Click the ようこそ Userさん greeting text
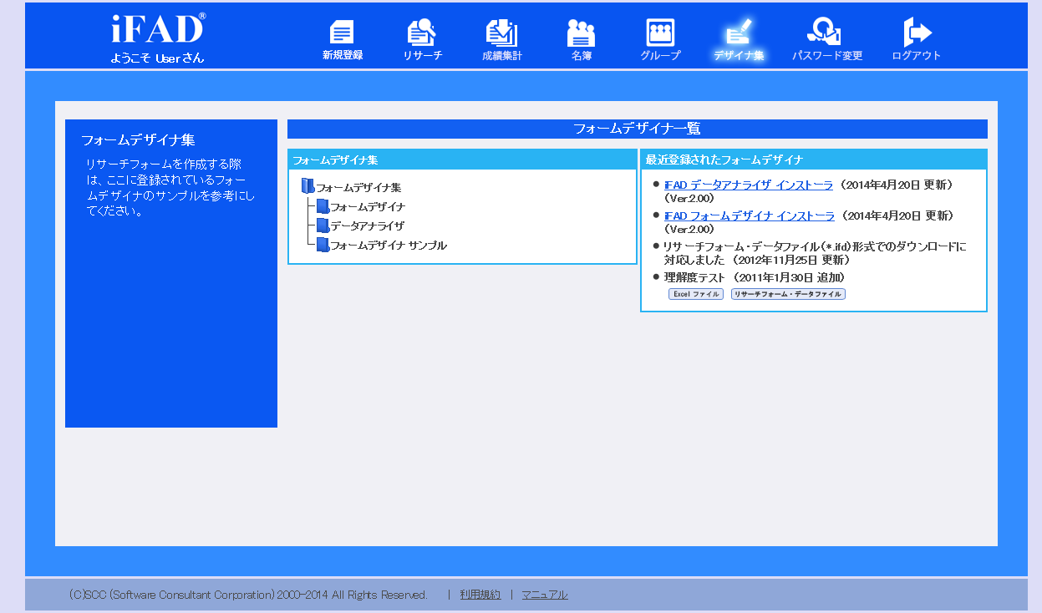 [157, 58]
